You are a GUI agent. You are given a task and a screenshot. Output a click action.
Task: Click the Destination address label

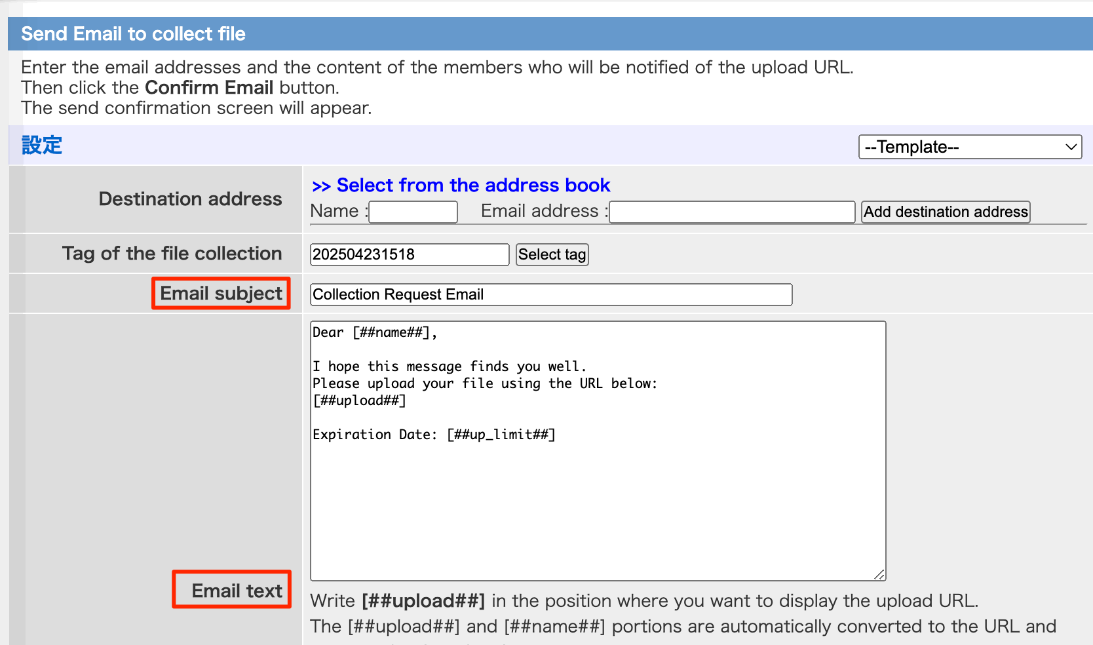(x=190, y=199)
